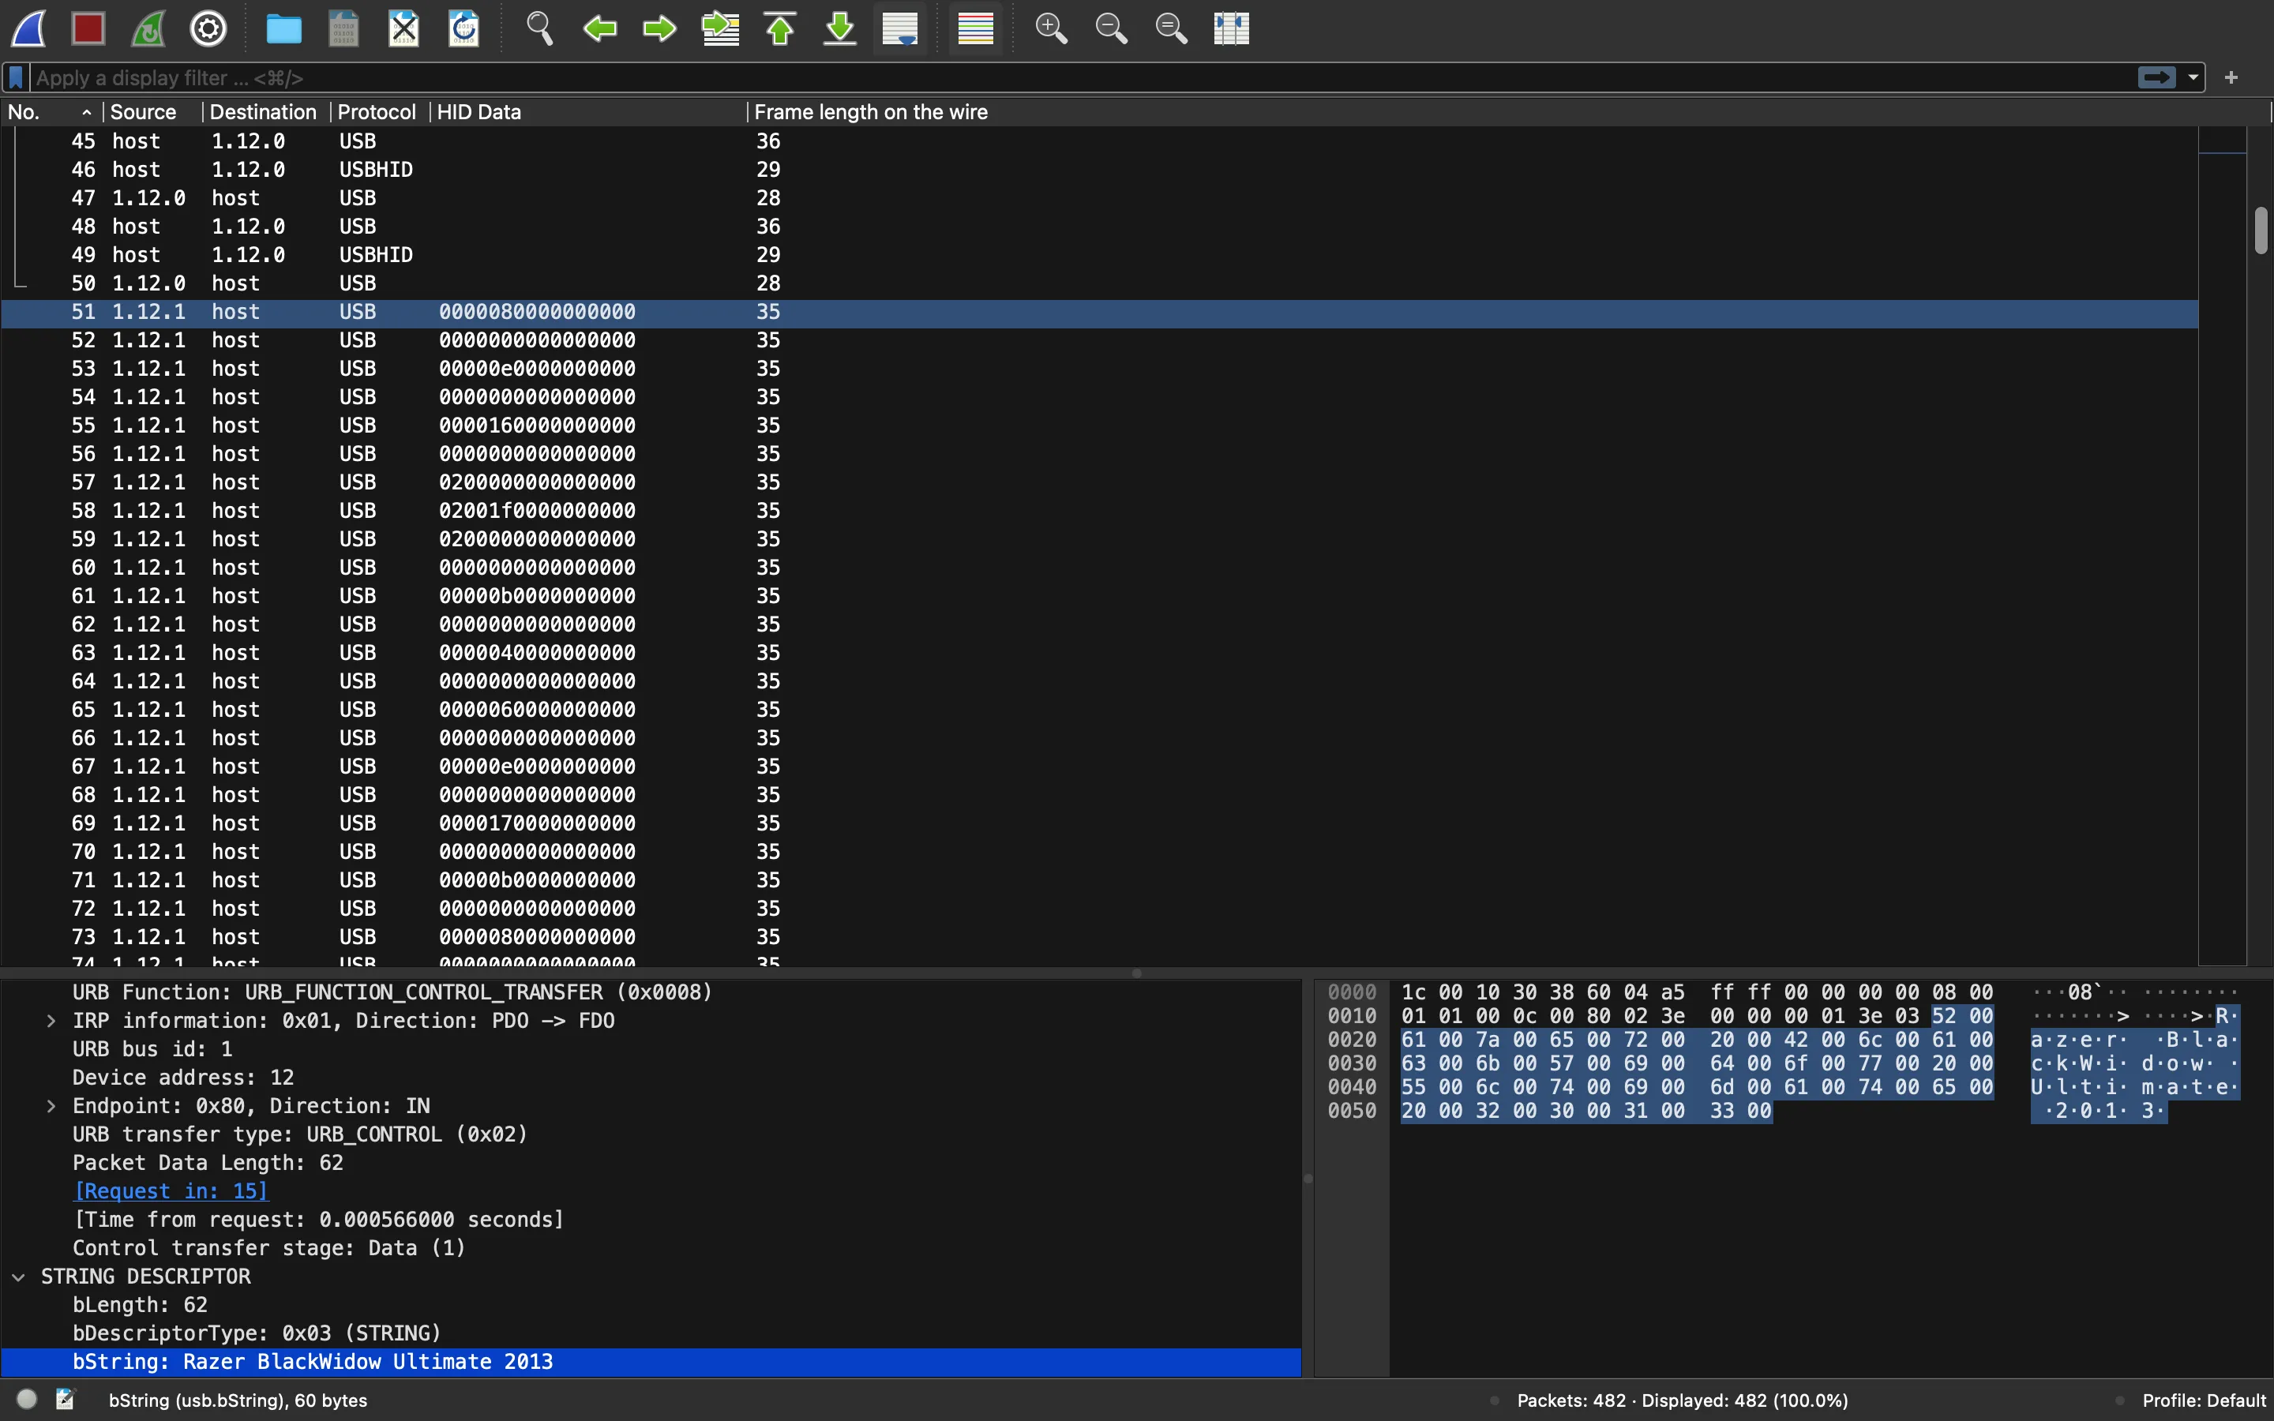Select URB Function control transfer line
The image size is (2274, 1421).
tap(651, 992)
